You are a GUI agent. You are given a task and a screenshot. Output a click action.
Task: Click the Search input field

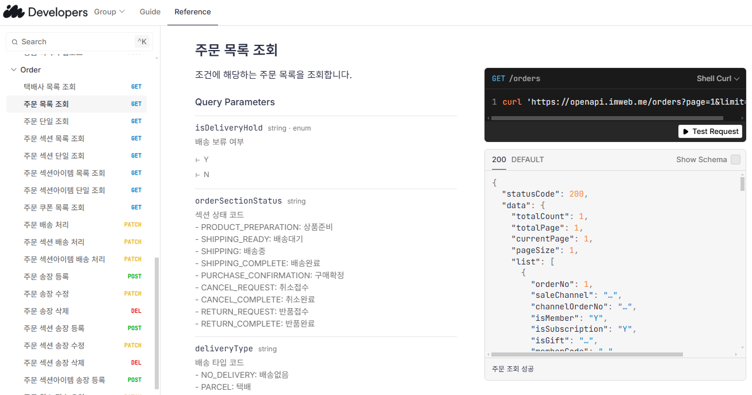coord(79,41)
